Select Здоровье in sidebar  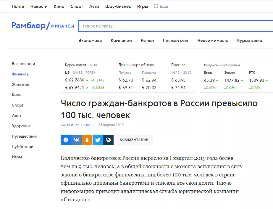21,126
